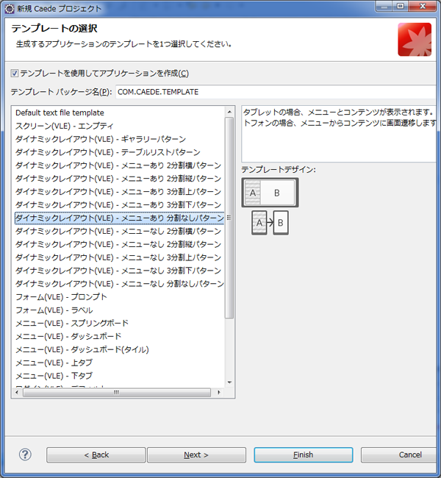Click the list scroll-down arrow

click(x=229, y=382)
